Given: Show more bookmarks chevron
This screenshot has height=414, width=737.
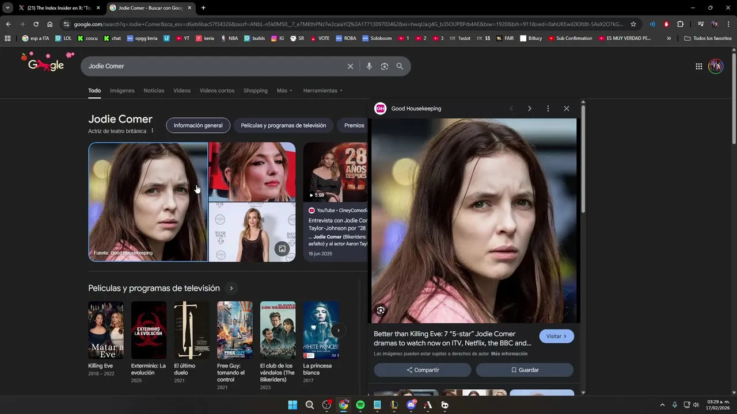Looking at the screenshot, I should 668,39.
